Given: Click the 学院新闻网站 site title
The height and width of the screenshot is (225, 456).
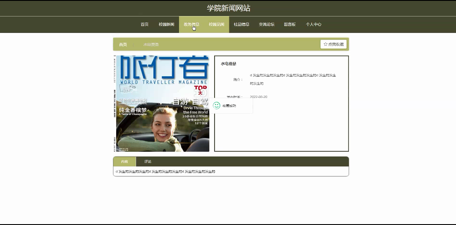Looking at the screenshot, I should (228, 8).
